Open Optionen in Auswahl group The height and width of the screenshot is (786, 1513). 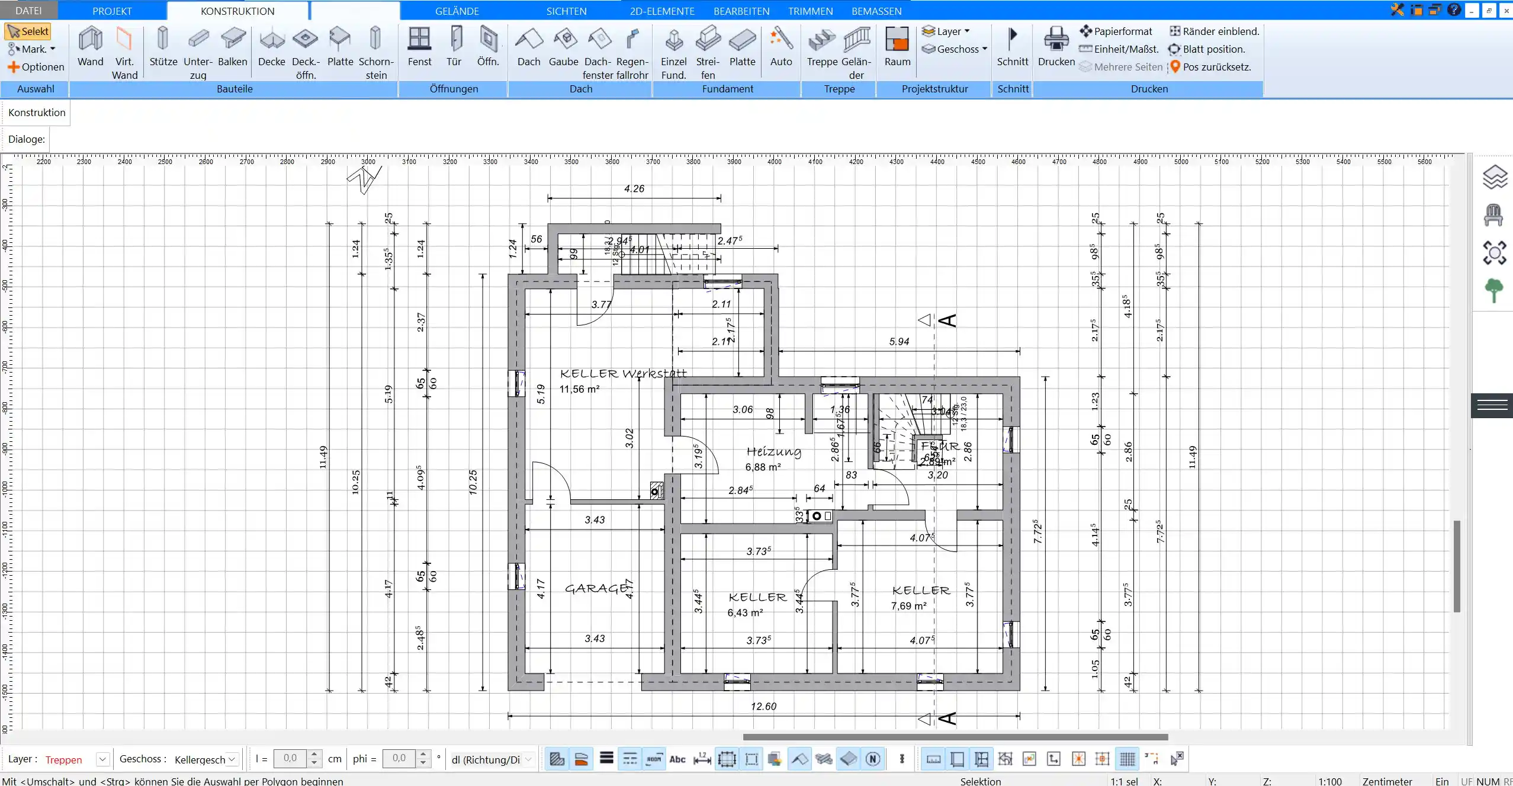(x=36, y=67)
